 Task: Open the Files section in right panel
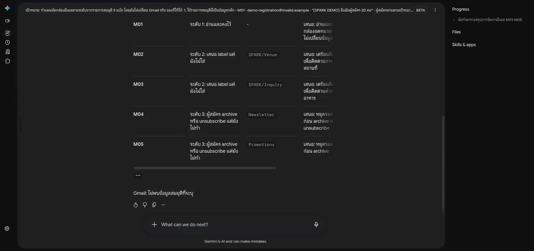click(x=456, y=32)
